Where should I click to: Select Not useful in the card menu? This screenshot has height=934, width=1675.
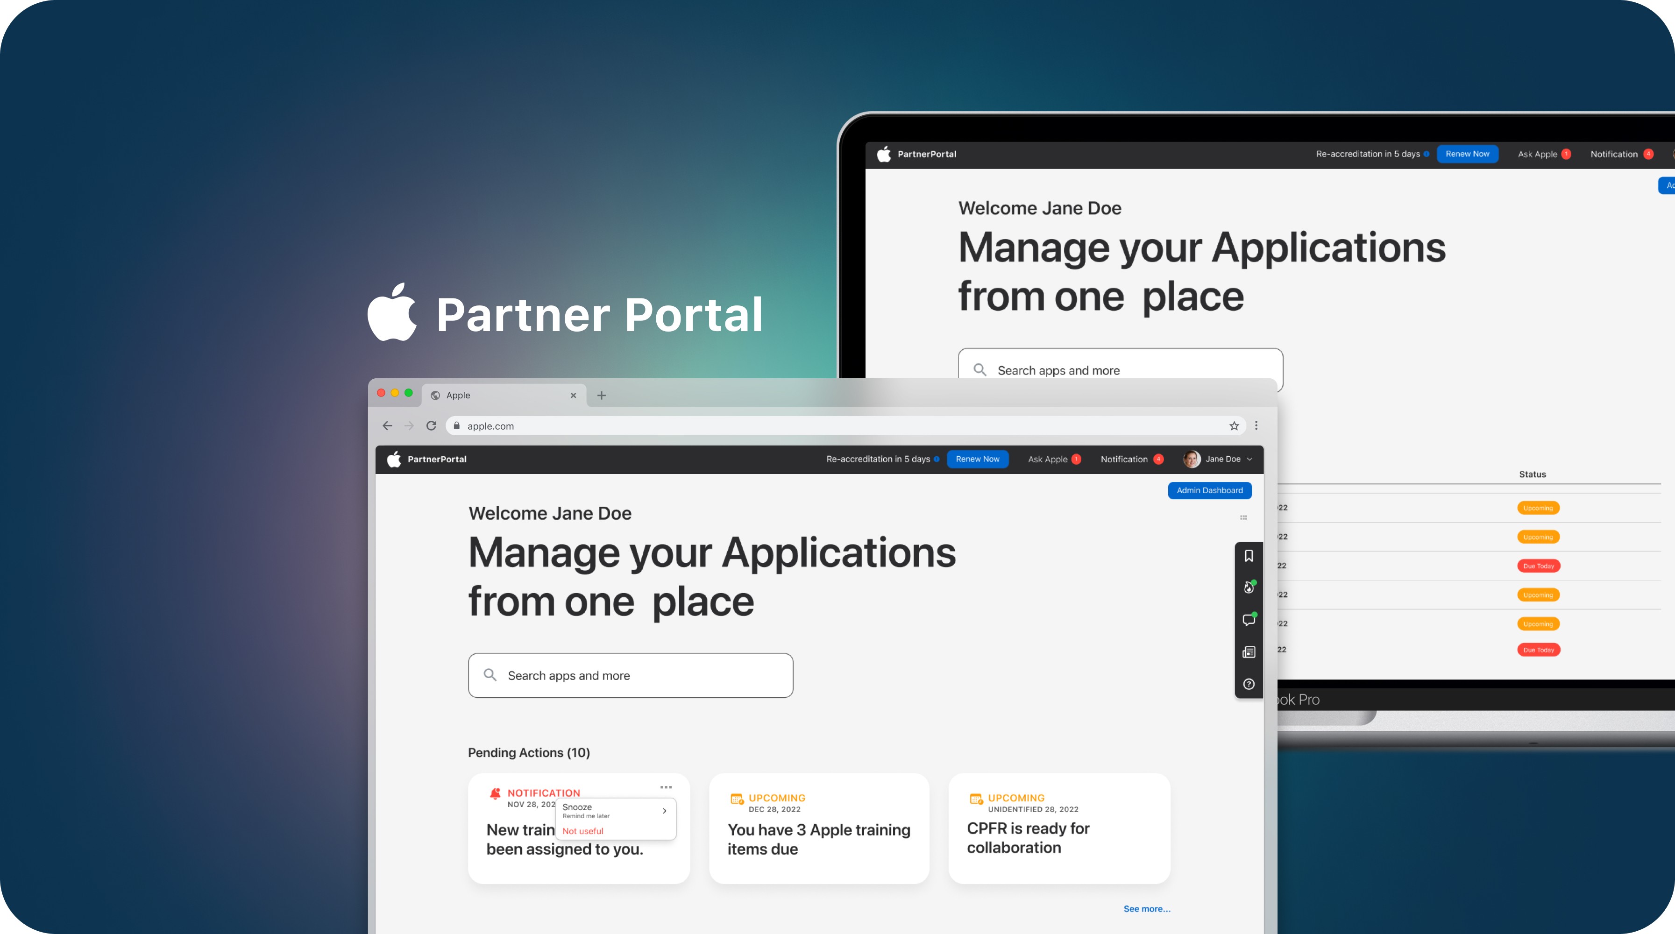tap(582, 831)
